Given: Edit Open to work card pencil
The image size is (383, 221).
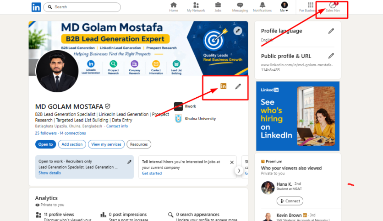Looking at the screenshot, I should point(129,162).
